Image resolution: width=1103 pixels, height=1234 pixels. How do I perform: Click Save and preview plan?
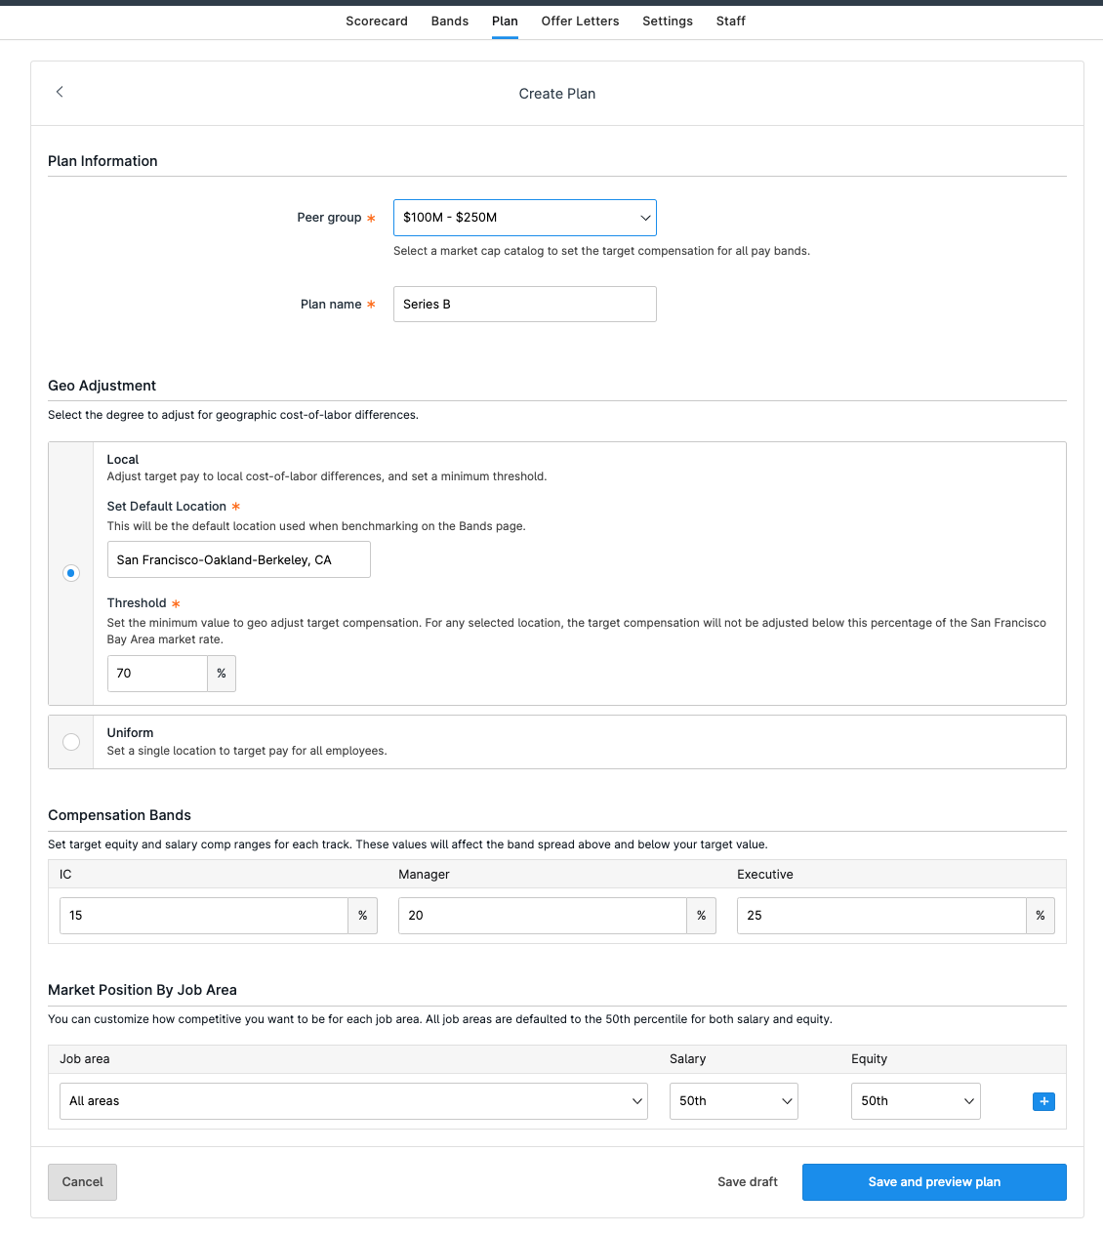(933, 1181)
